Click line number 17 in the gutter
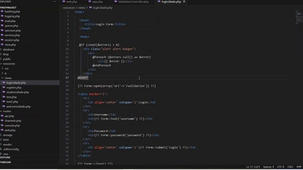303x170 pixels. [x=67, y=77]
